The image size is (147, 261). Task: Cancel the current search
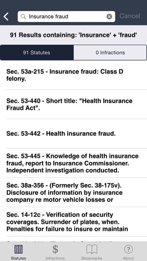coord(130,16)
